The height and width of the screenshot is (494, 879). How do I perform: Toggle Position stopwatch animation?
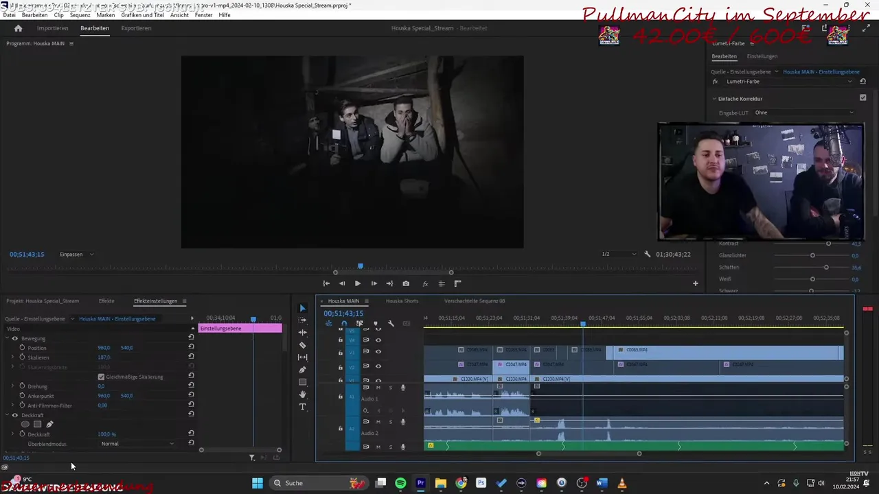pyautogui.click(x=22, y=348)
